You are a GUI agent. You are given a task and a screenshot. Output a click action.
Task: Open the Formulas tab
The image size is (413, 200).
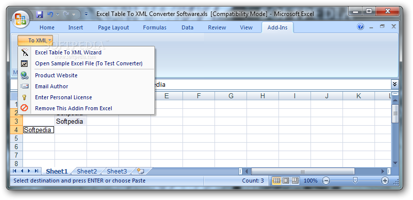click(154, 27)
